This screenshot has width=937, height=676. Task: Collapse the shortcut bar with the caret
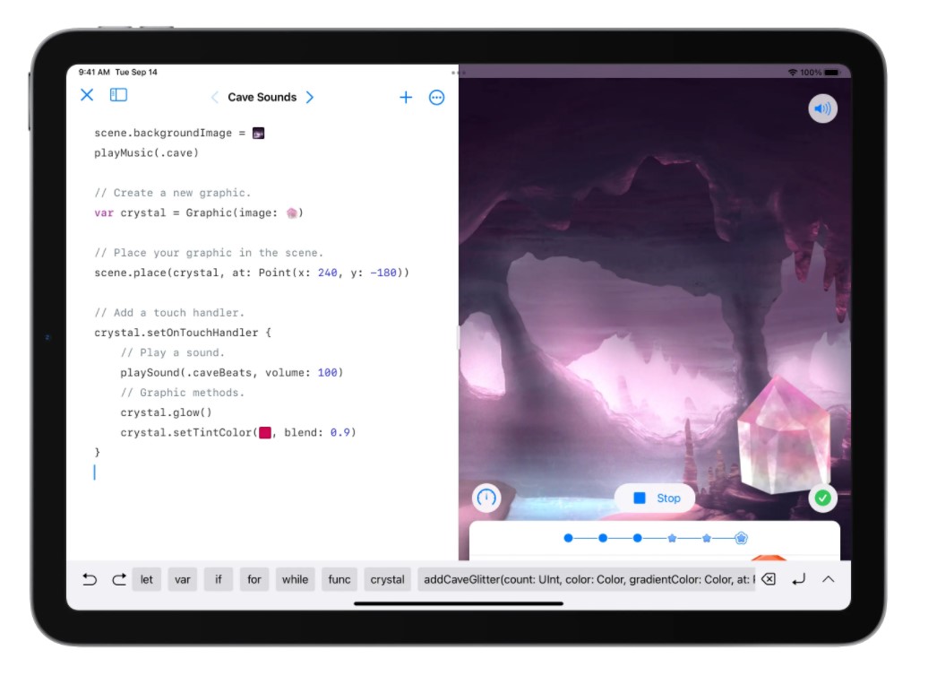pyautogui.click(x=829, y=580)
